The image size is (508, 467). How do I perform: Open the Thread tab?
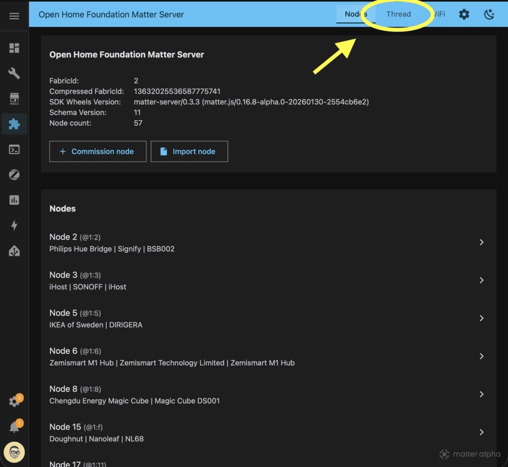(398, 14)
